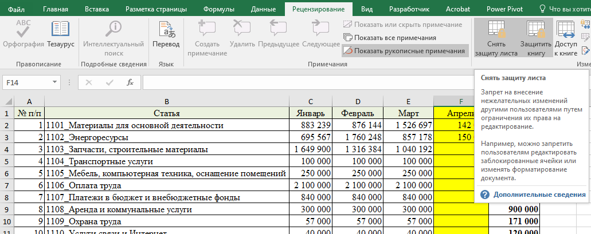Click Защитить книгу

point(536,38)
